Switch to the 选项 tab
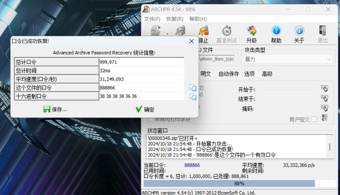 coord(249,74)
